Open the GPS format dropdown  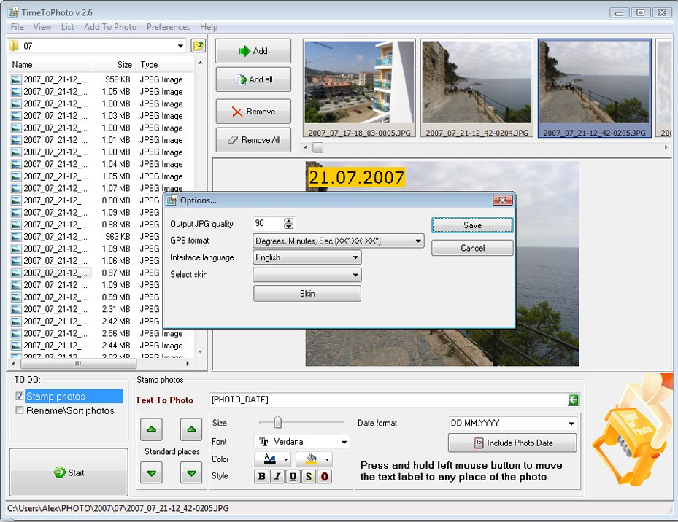click(418, 241)
